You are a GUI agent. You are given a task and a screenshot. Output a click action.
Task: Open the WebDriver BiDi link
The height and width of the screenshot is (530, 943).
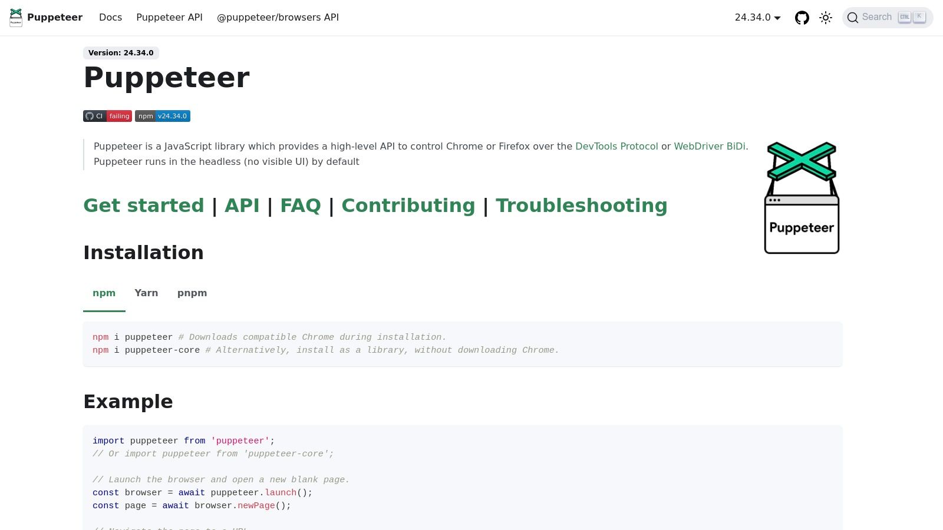(x=710, y=147)
